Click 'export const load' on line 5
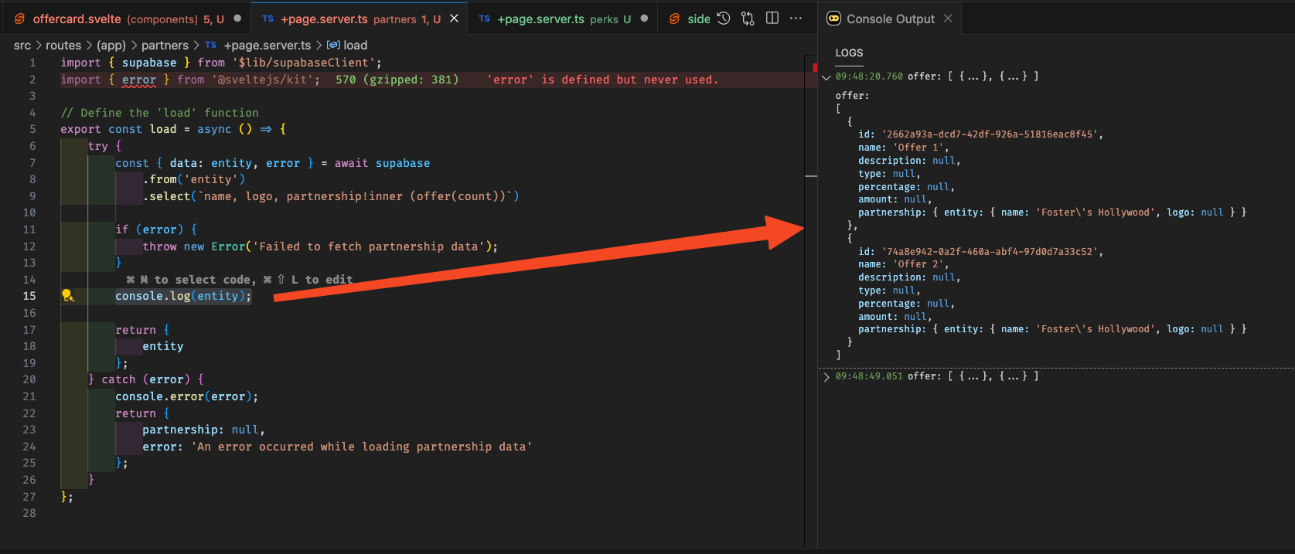Viewport: 1295px width, 554px height. 118,129
